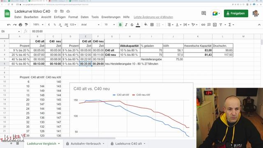Switch to Autobahn-Verbrauch sheet tab
The image size is (263, 148).
coord(86,143)
